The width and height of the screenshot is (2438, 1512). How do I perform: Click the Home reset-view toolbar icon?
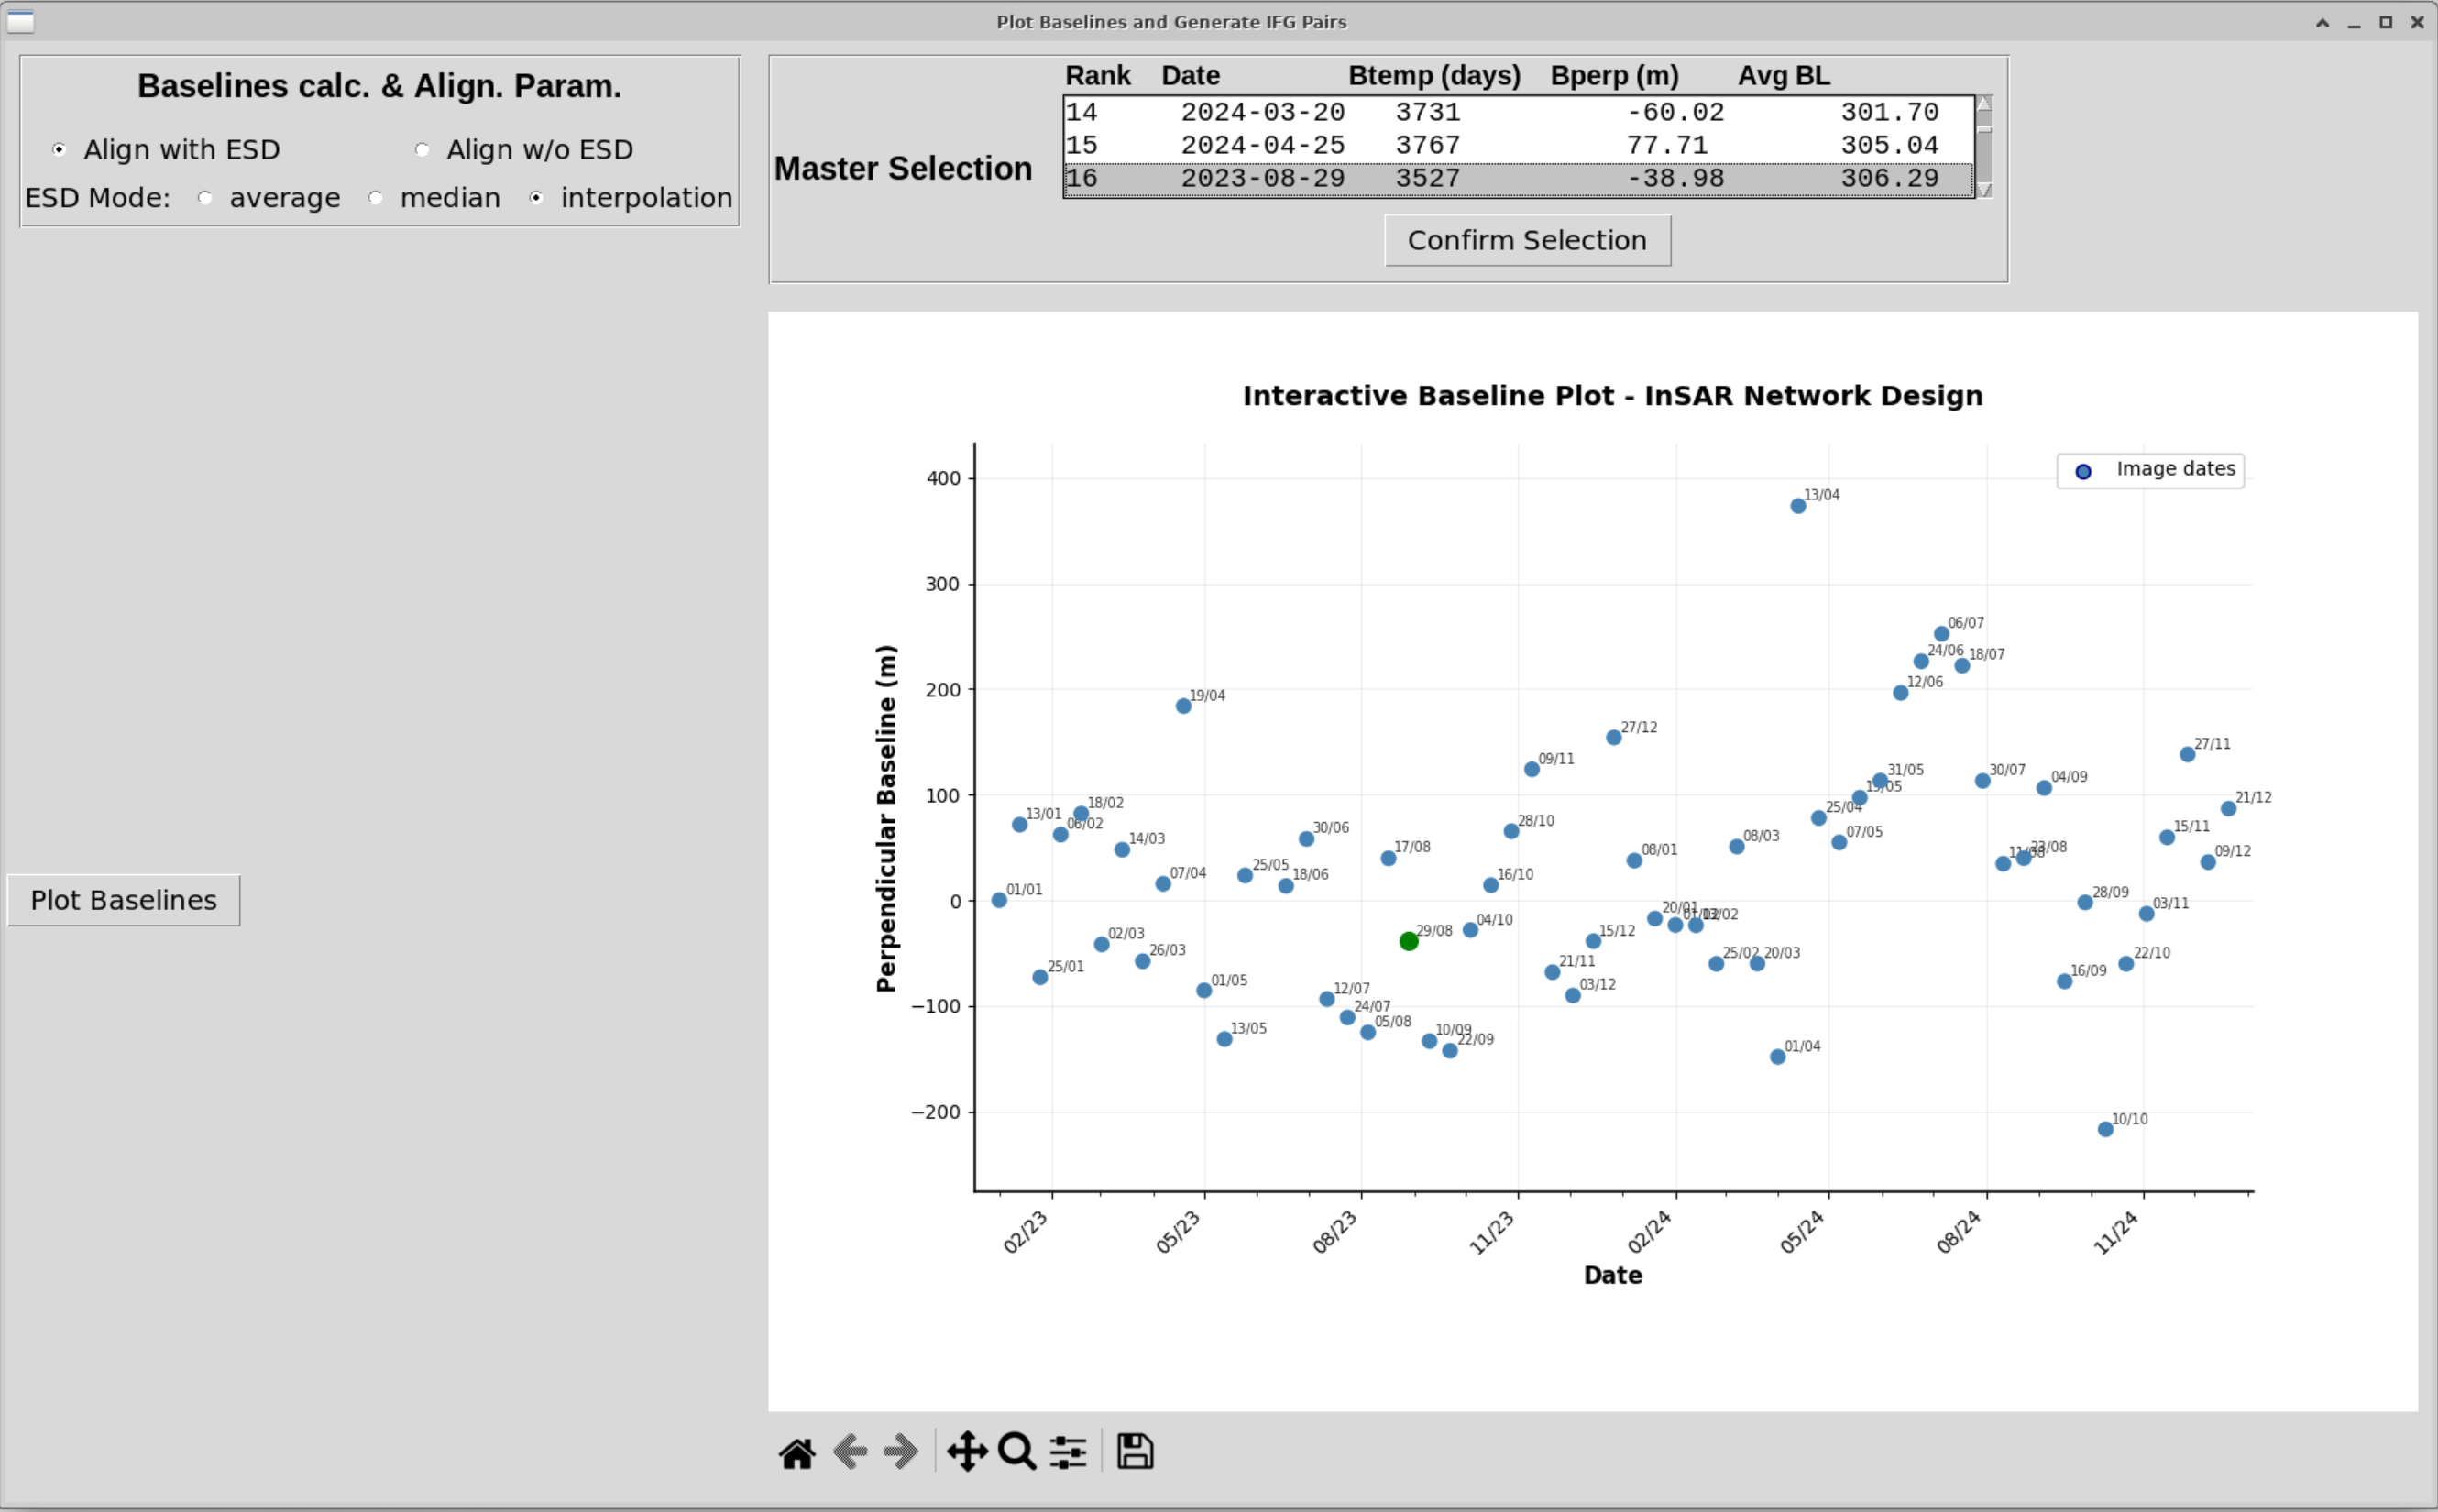pyautogui.click(x=797, y=1452)
